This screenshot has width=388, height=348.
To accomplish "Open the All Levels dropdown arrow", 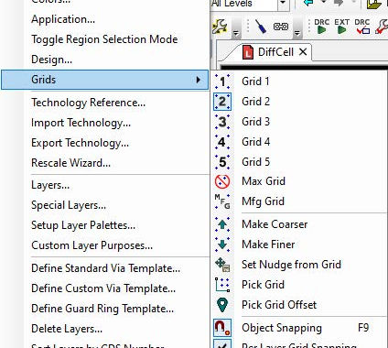I will tap(283, 4).
